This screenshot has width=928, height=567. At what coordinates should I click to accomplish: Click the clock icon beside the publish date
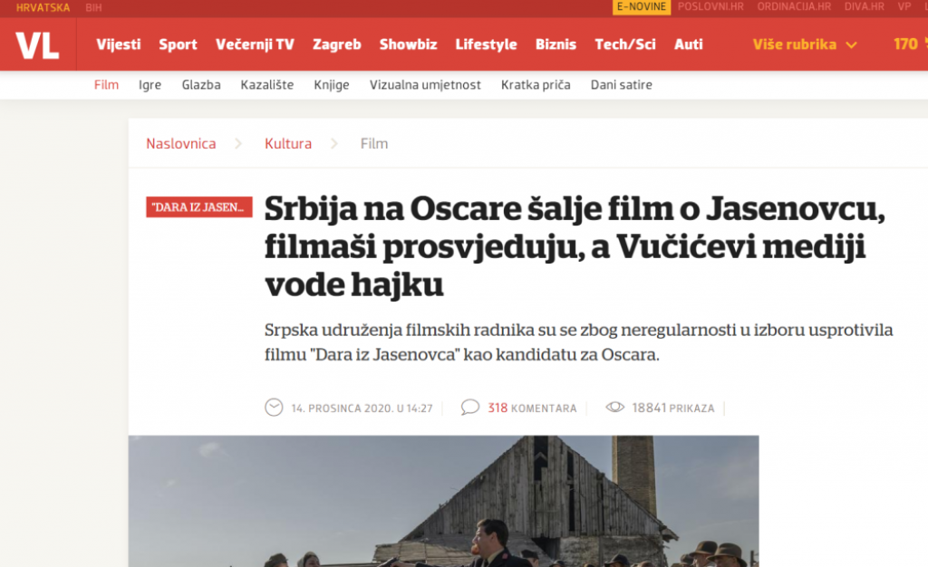[274, 408]
